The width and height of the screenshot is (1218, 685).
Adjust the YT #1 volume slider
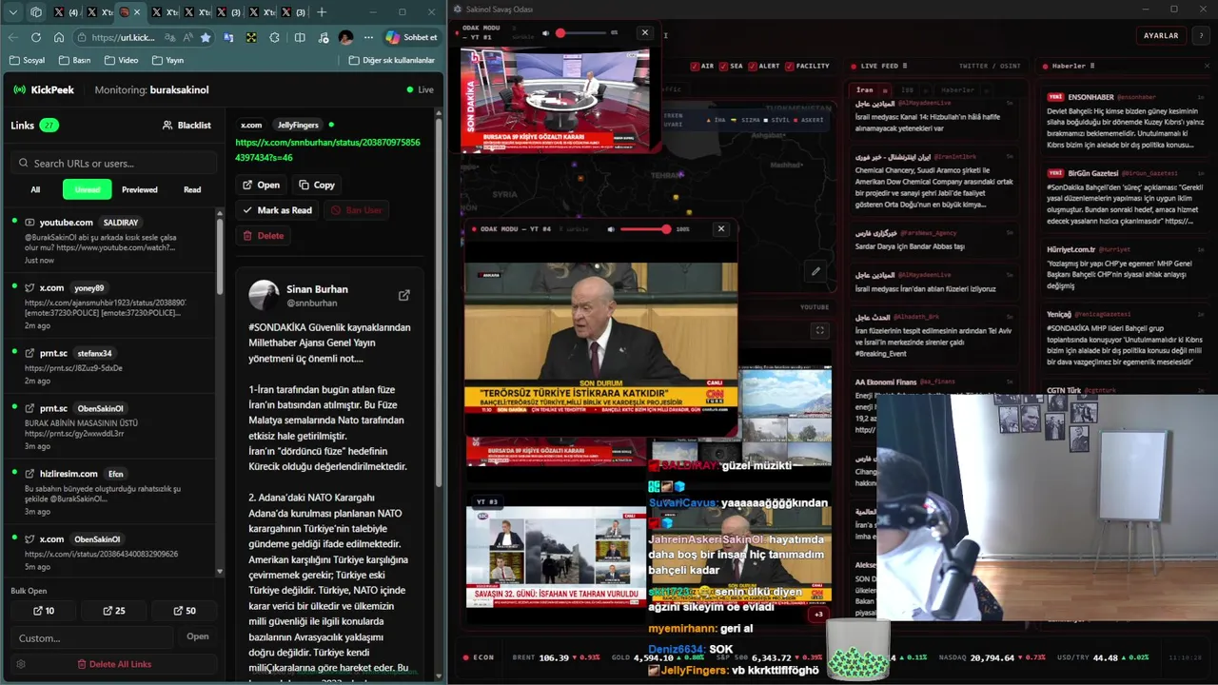581,33
